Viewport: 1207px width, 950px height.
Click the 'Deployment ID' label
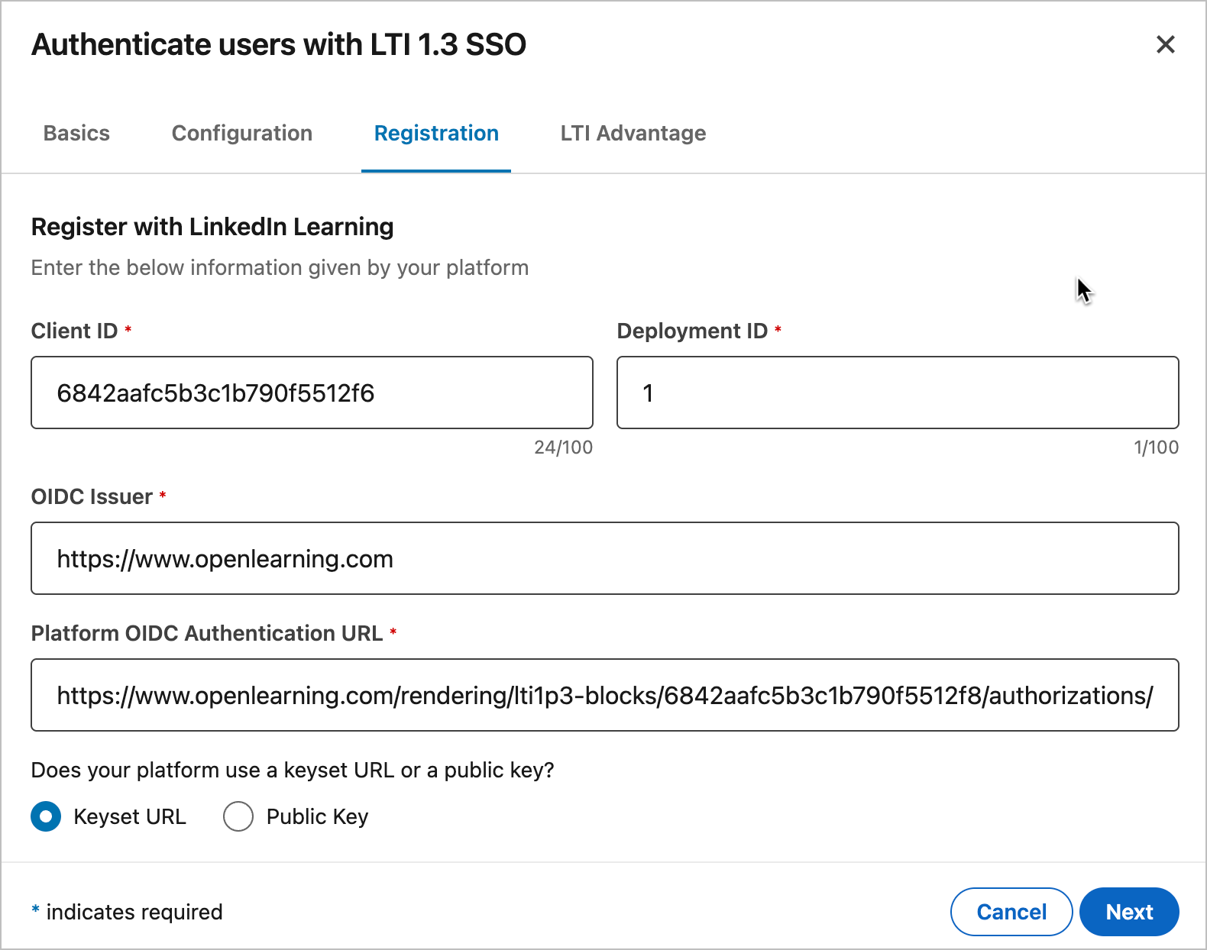(x=692, y=331)
